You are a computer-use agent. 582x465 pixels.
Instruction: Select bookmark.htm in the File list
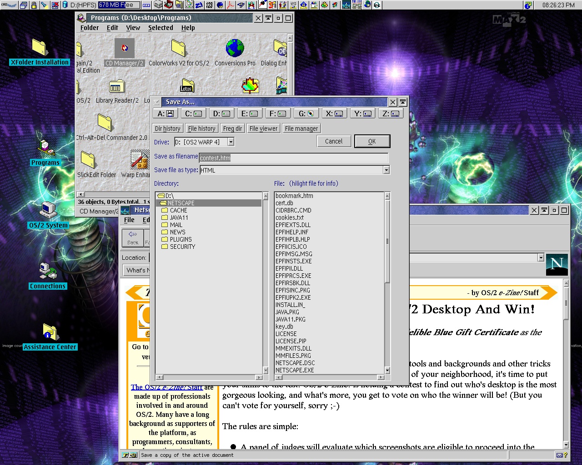[294, 196]
